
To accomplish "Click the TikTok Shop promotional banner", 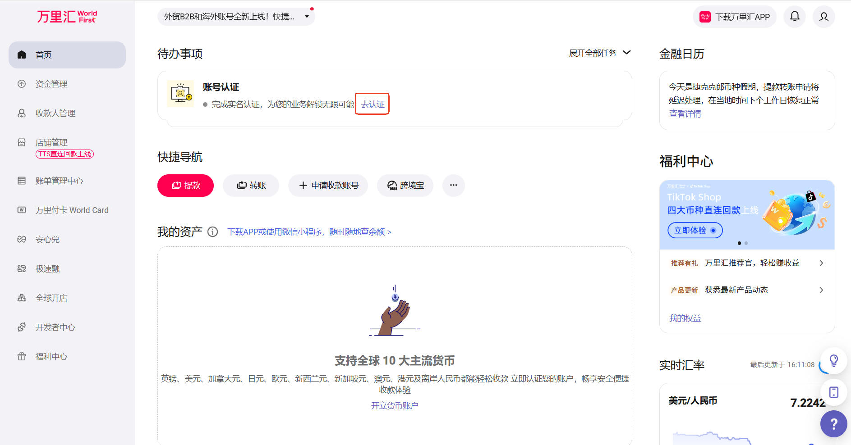I will [747, 214].
